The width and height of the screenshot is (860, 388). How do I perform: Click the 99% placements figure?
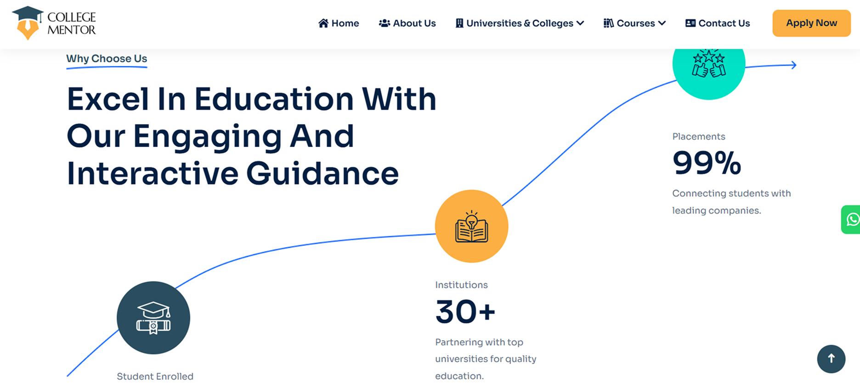(x=707, y=163)
